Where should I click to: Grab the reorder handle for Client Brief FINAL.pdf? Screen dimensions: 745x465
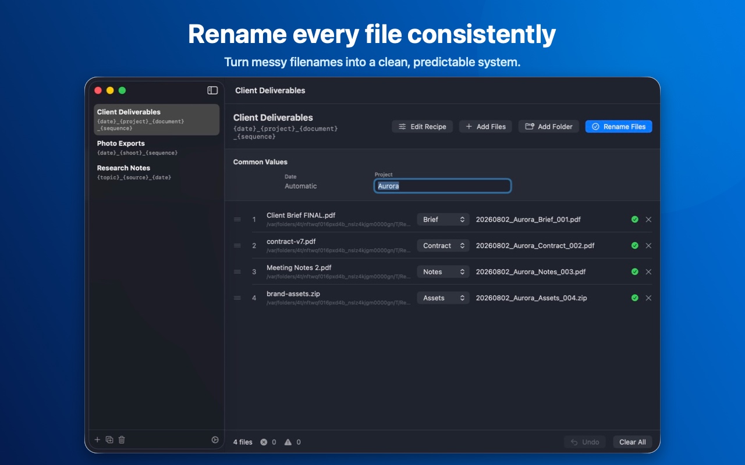pyautogui.click(x=237, y=219)
